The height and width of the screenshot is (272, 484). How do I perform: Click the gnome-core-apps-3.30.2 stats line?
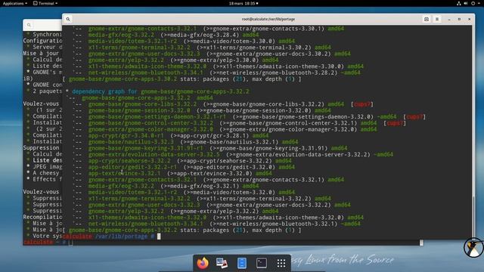181,79
